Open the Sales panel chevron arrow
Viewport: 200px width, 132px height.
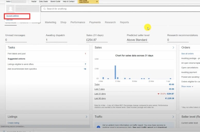point(173,48)
